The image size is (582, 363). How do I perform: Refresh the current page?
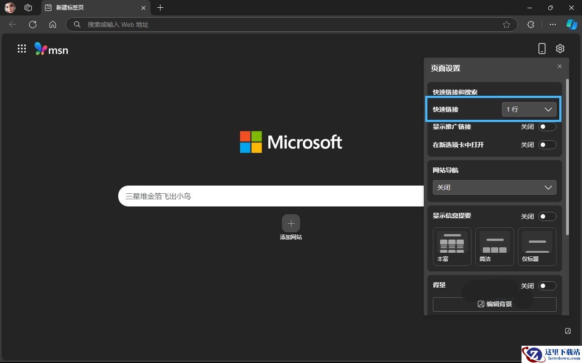(x=33, y=25)
